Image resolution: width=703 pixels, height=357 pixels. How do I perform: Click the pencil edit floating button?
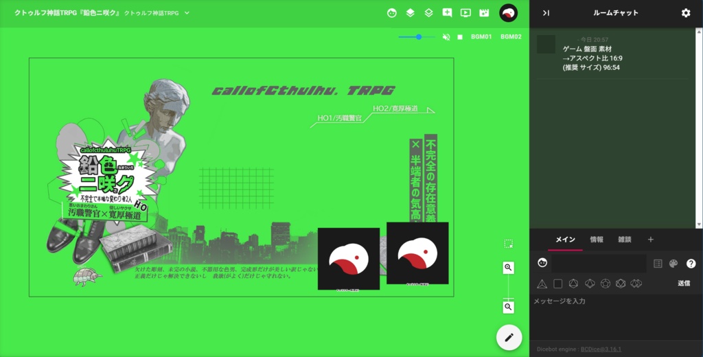pos(509,337)
